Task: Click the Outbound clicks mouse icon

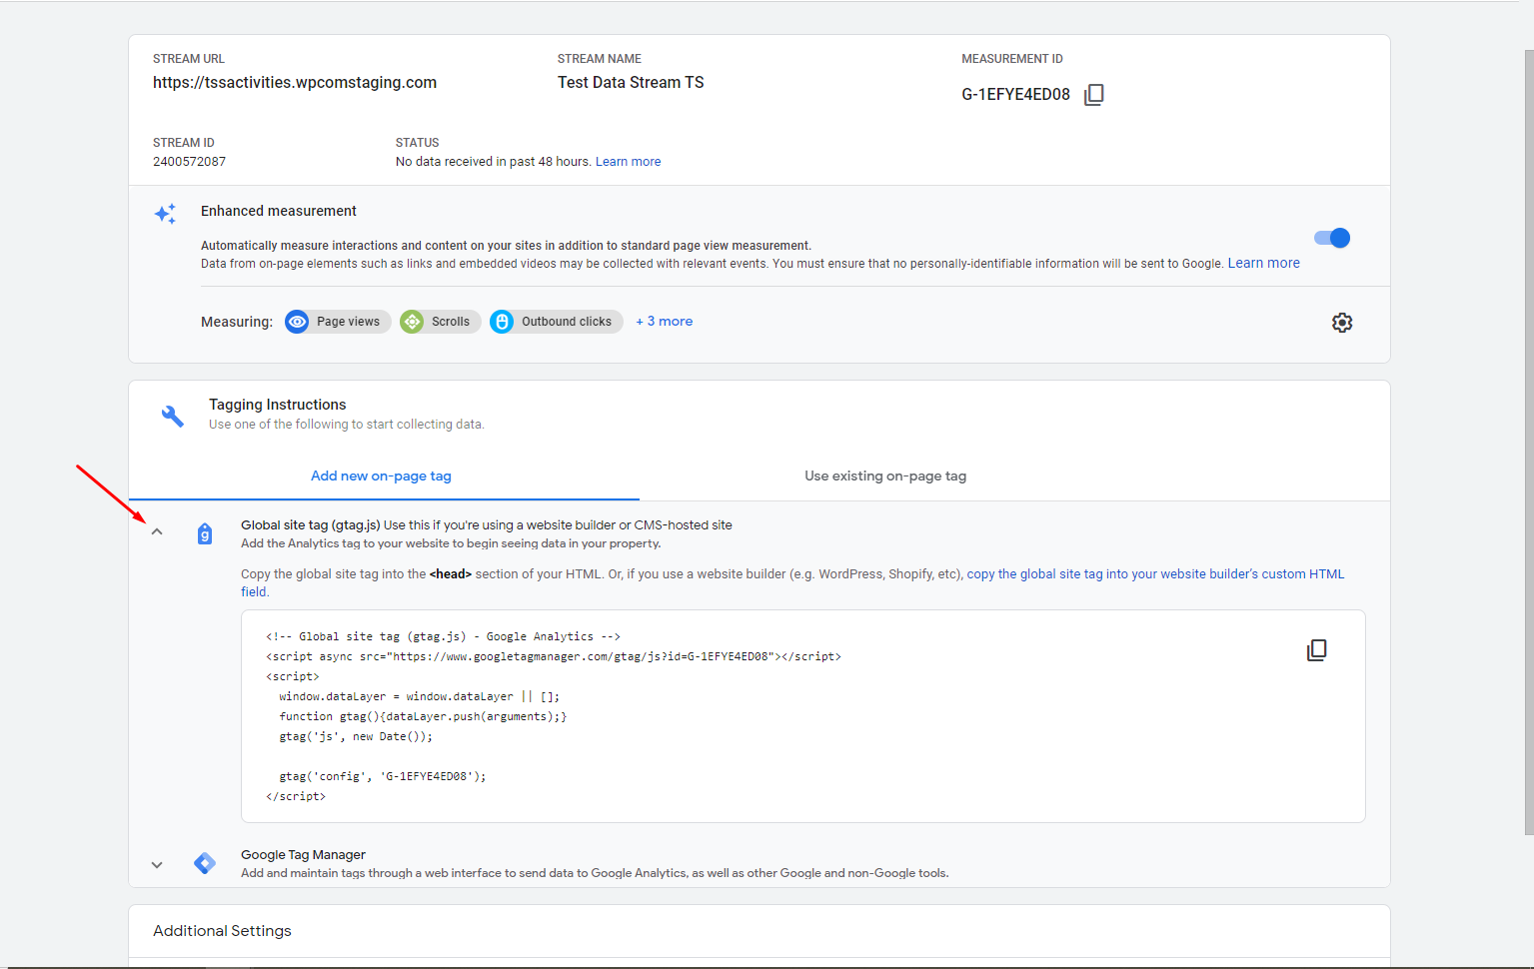Action: click(502, 322)
